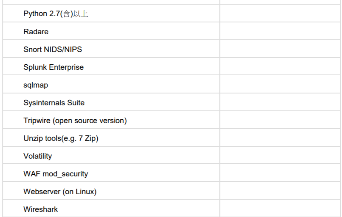The width and height of the screenshot is (342, 217).
Task: Click Tripwire (open source version) entry
Action: [75, 121]
